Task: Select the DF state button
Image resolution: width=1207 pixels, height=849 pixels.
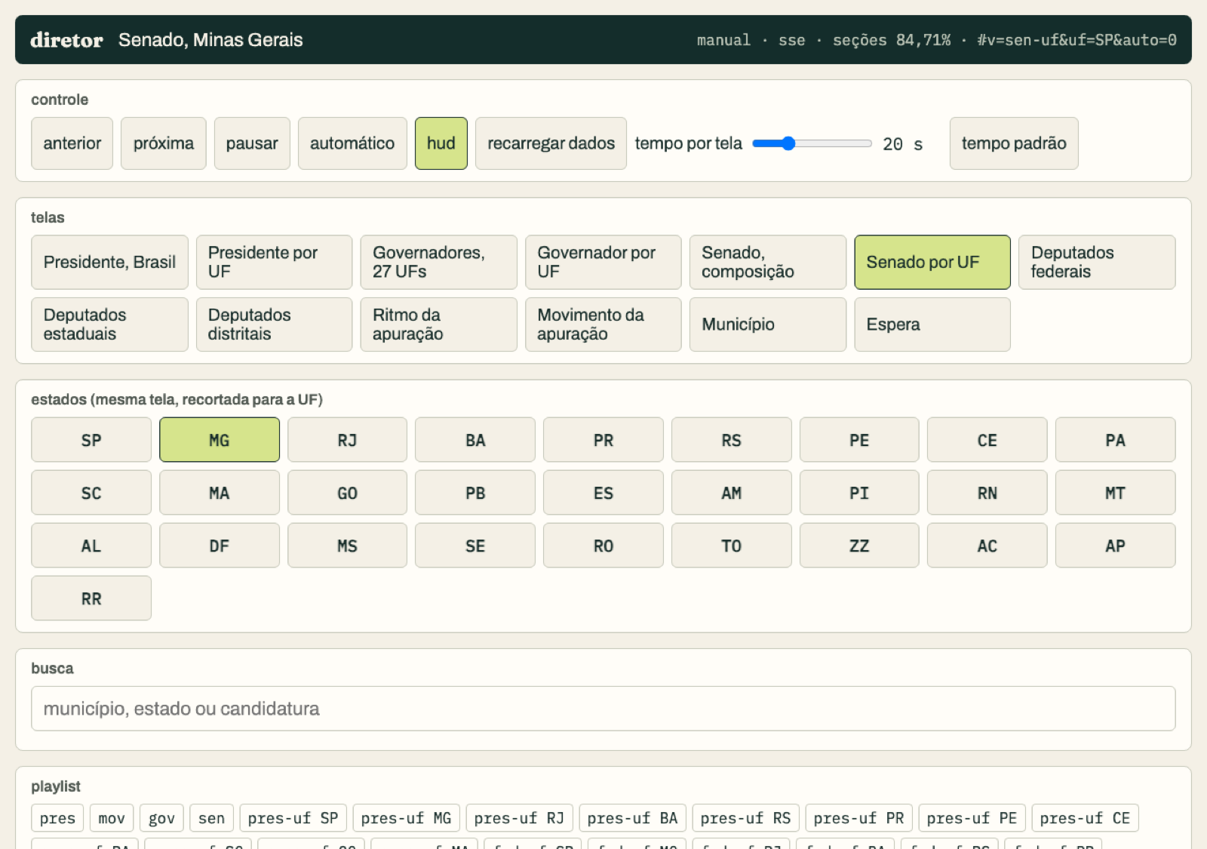Action: [x=220, y=546]
